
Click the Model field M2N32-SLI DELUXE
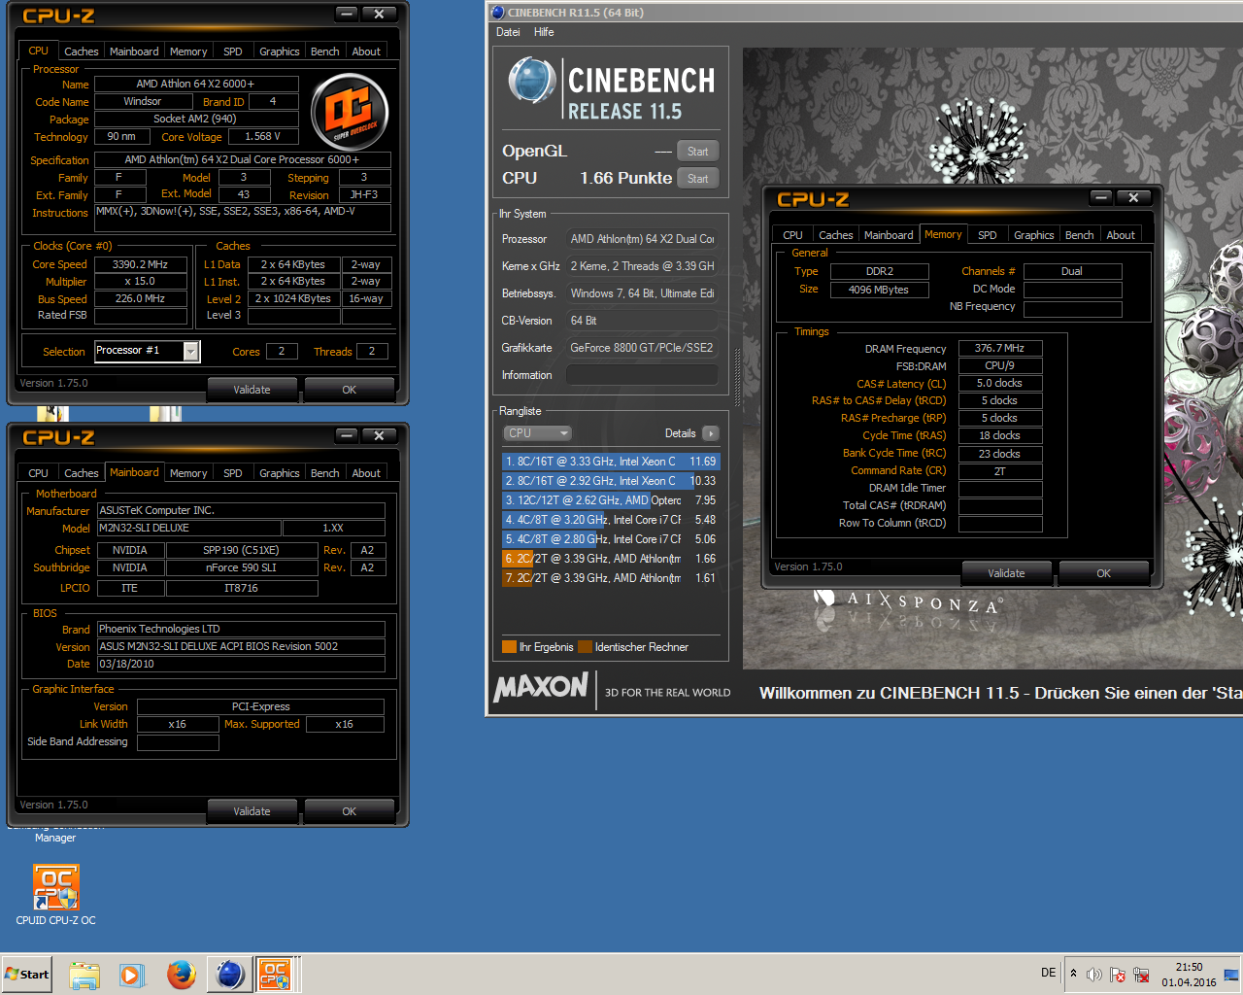[188, 529]
